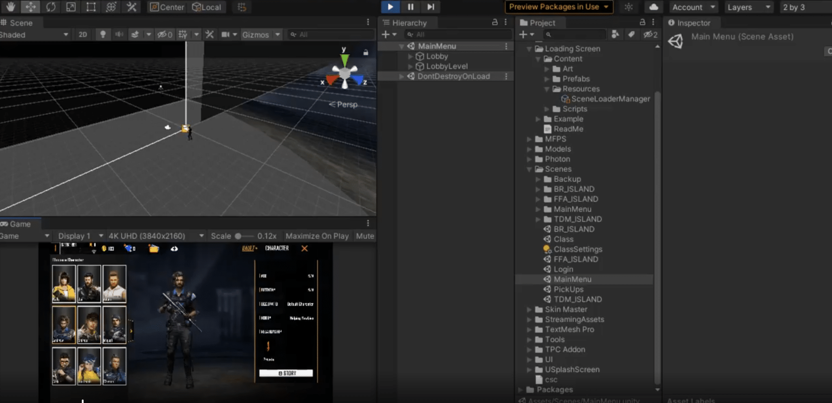Select the Move tool
This screenshot has height=403, width=832.
(30, 7)
